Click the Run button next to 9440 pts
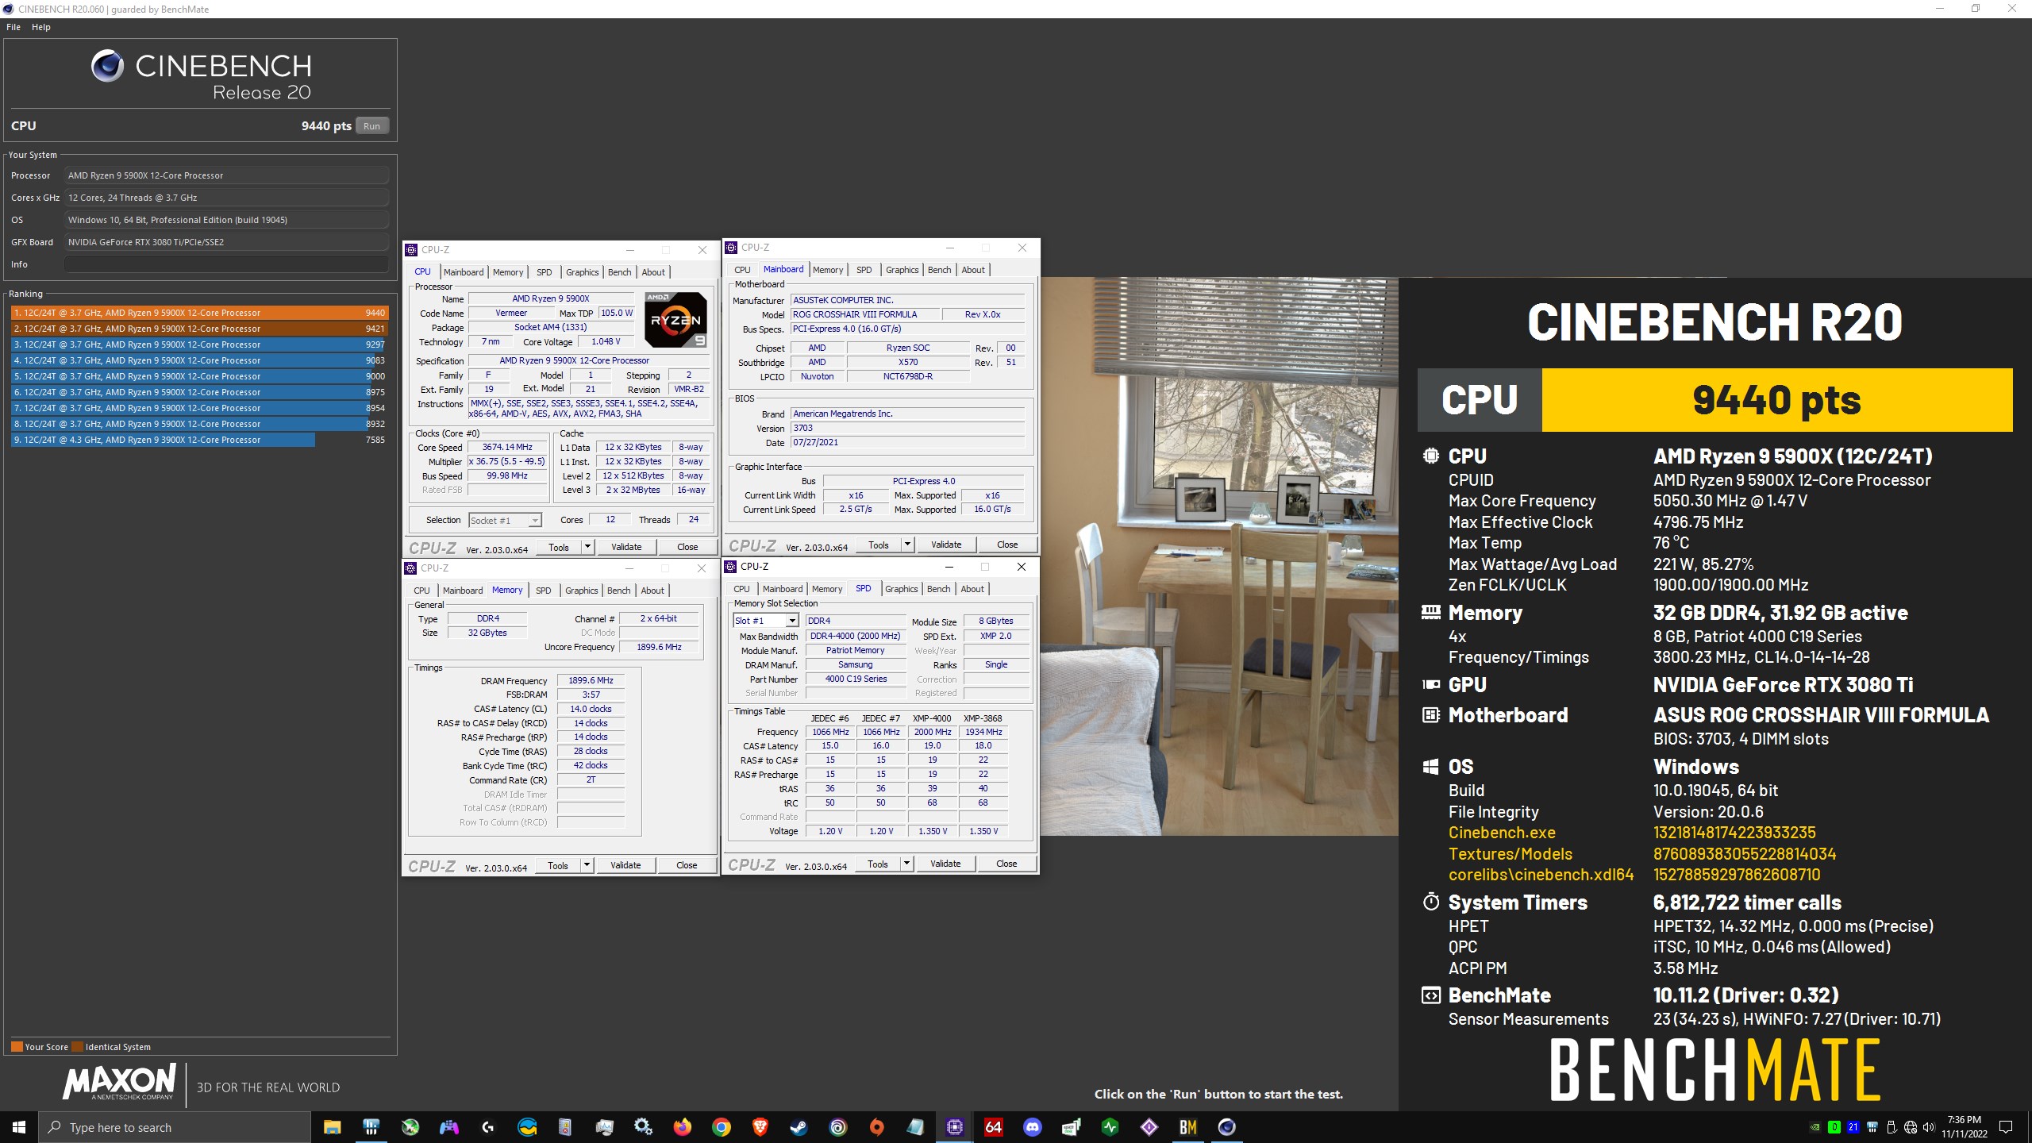This screenshot has width=2032, height=1143. tap(371, 126)
